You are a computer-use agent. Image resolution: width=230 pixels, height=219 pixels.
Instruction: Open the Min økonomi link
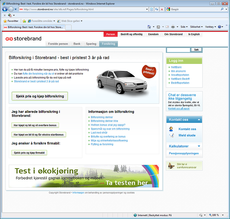(x=178, y=71)
